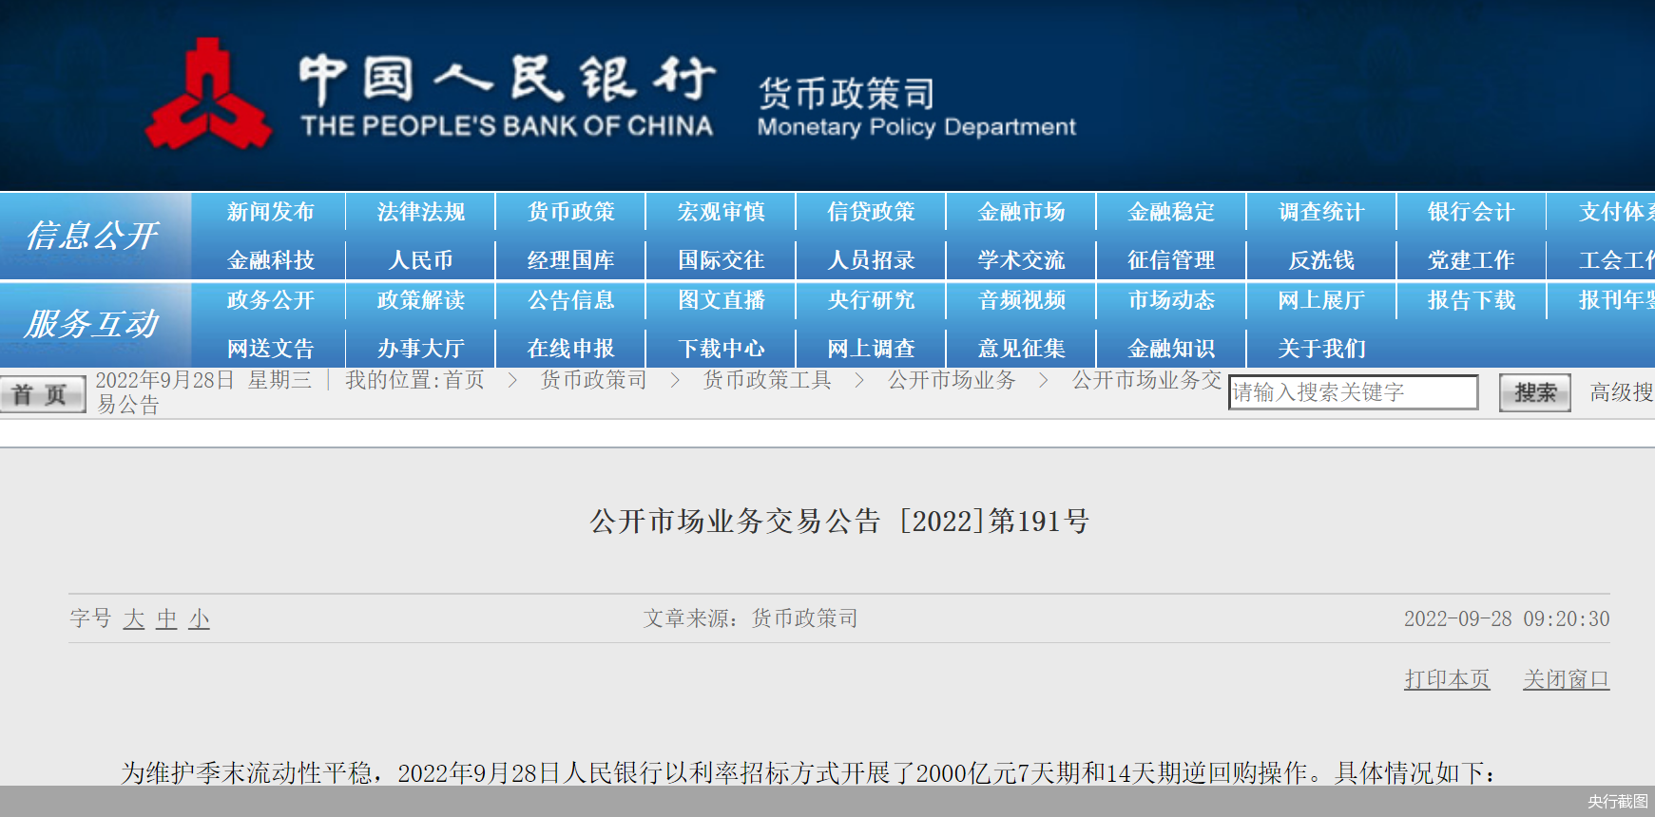
Task: Click the 信息公开 section banner
Action: [x=93, y=236]
